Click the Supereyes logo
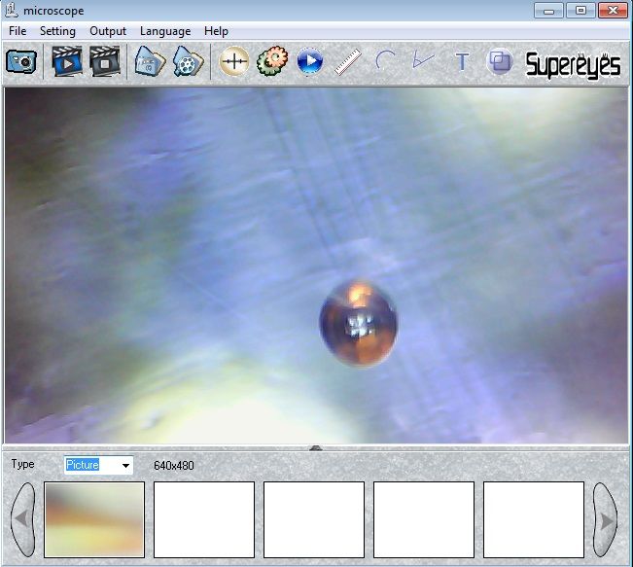The image size is (633, 567). point(573,64)
